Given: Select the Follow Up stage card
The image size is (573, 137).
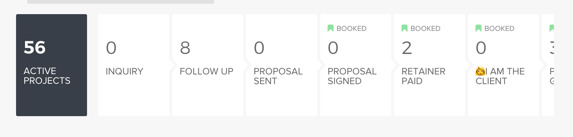Looking at the screenshot, I should (208, 65).
